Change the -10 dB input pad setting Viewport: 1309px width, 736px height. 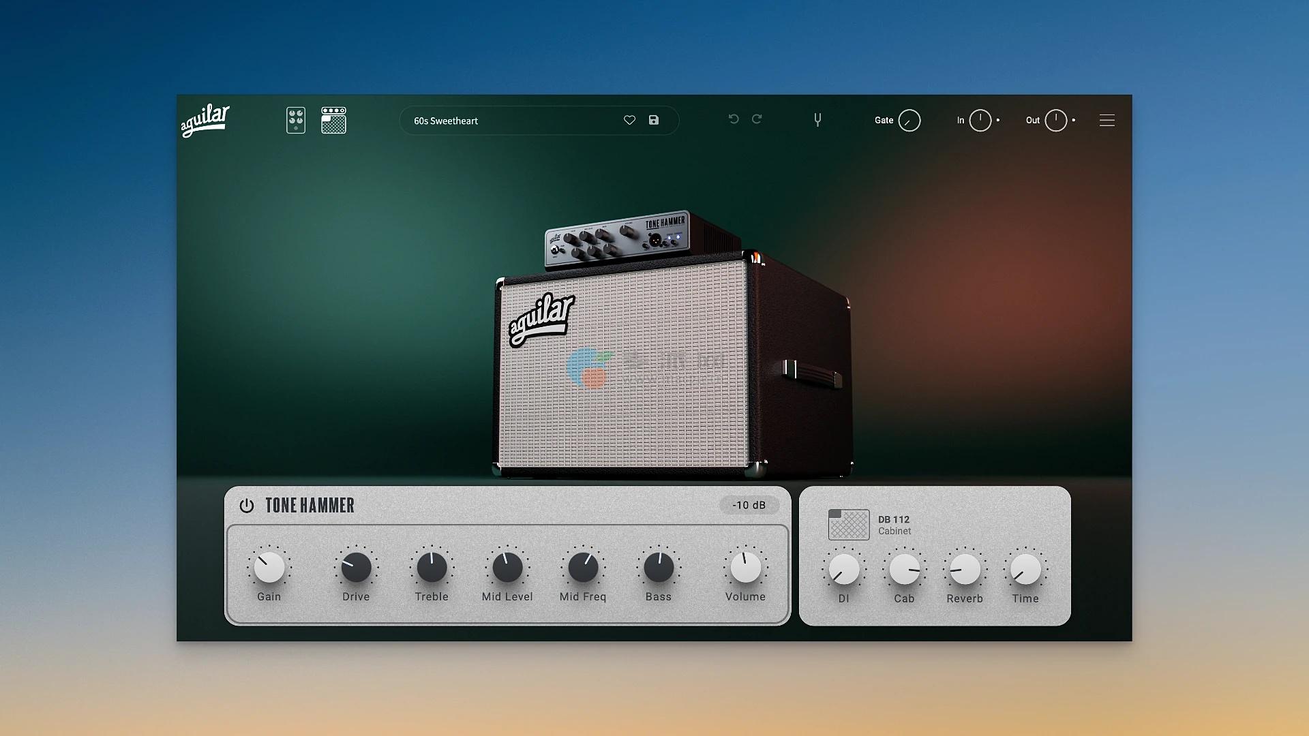tap(749, 505)
